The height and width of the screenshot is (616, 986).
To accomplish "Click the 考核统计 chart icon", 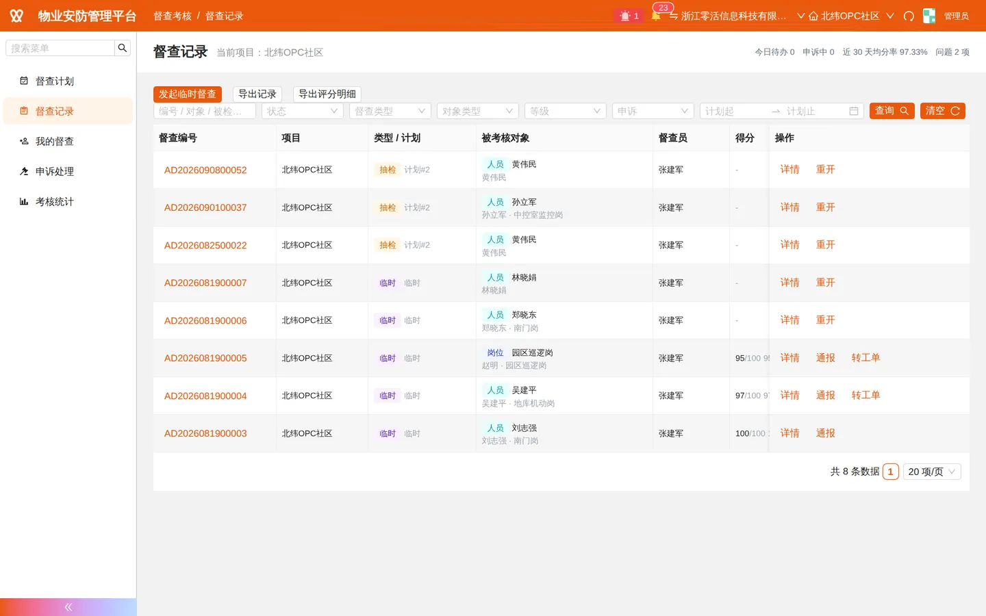I will tap(24, 201).
